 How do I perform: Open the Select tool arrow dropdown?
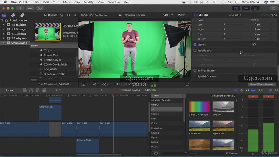pos(58,90)
